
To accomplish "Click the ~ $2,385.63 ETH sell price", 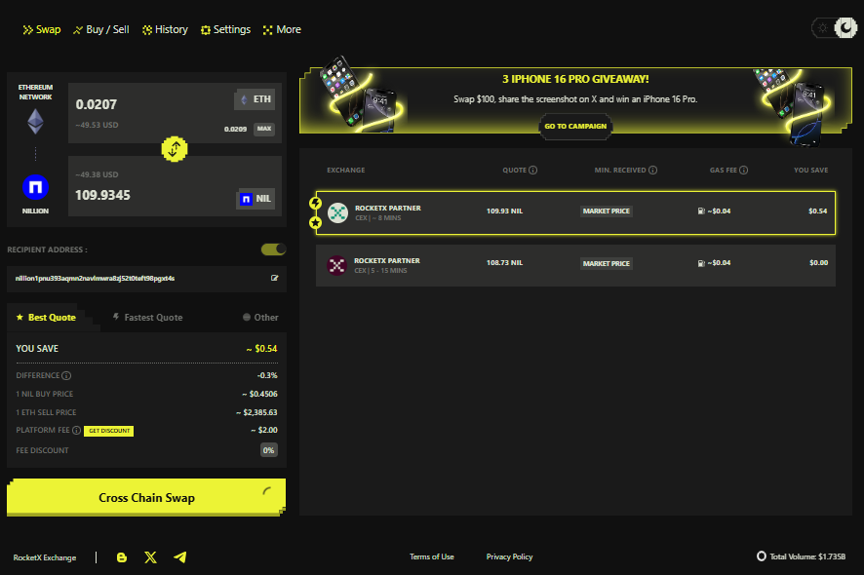I will [x=256, y=412].
